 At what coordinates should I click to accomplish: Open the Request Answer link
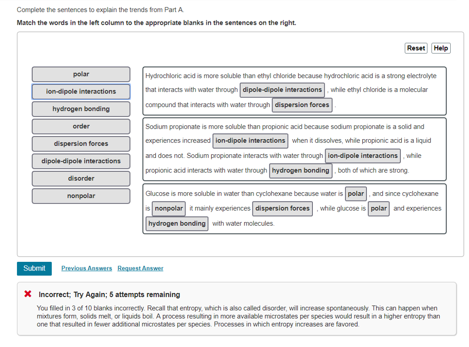coord(140,268)
